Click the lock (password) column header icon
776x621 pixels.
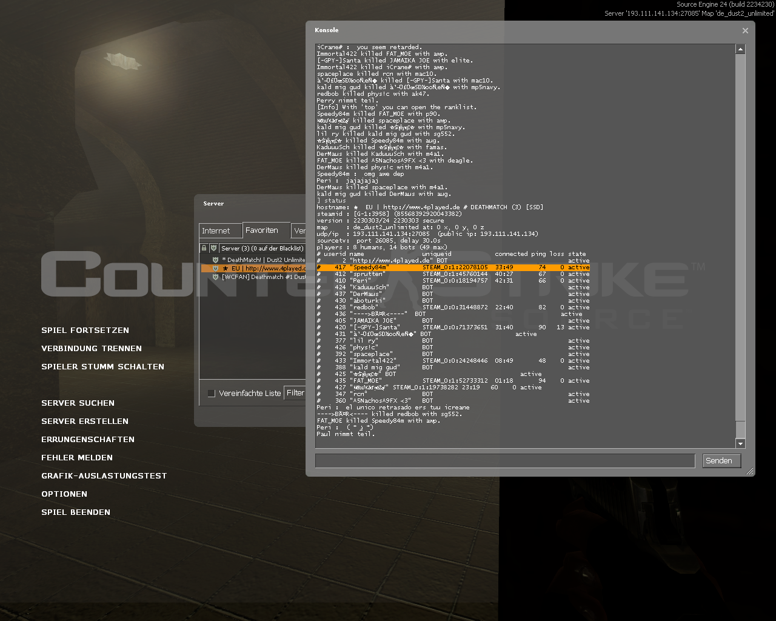click(x=204, y=248)
